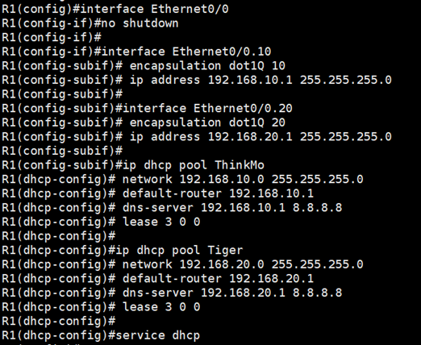Click 'ip dhcp pool Tiger' command

point(179,251)
